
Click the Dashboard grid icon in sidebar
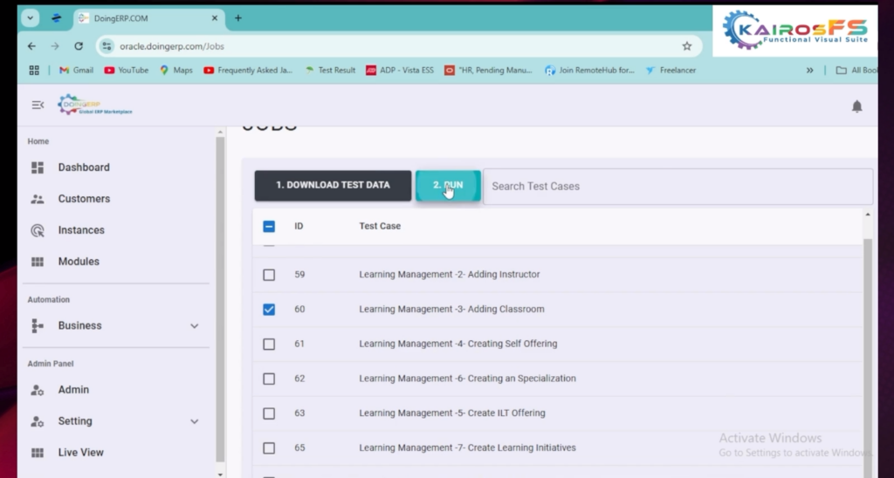coord(38,167)
